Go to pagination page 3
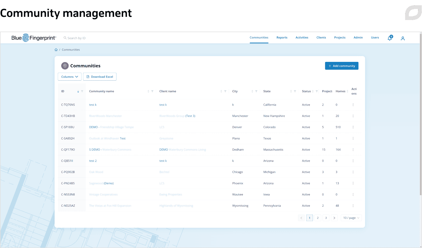422x248 pixels. pos(326,218)
